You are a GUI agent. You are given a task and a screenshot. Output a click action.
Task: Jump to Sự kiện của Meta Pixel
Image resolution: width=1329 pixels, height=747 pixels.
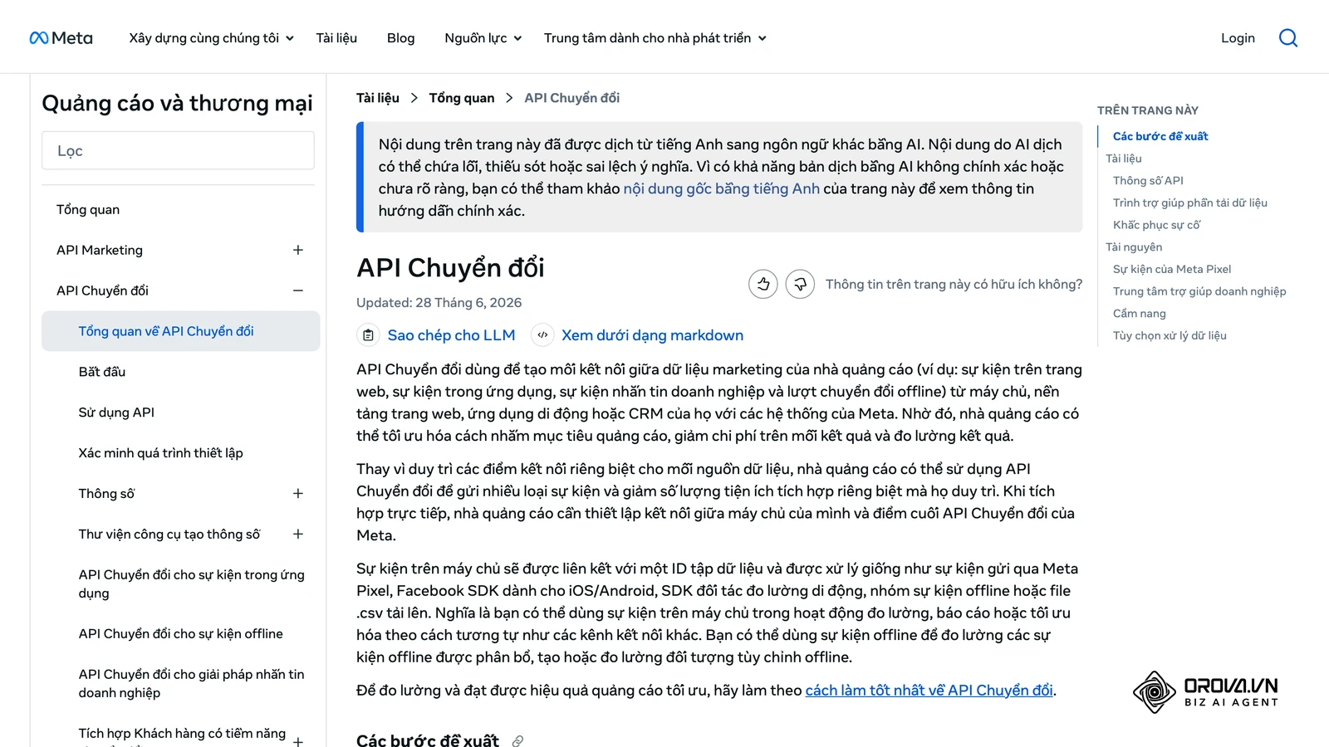pyautogui.click(x=1172, y=269)
